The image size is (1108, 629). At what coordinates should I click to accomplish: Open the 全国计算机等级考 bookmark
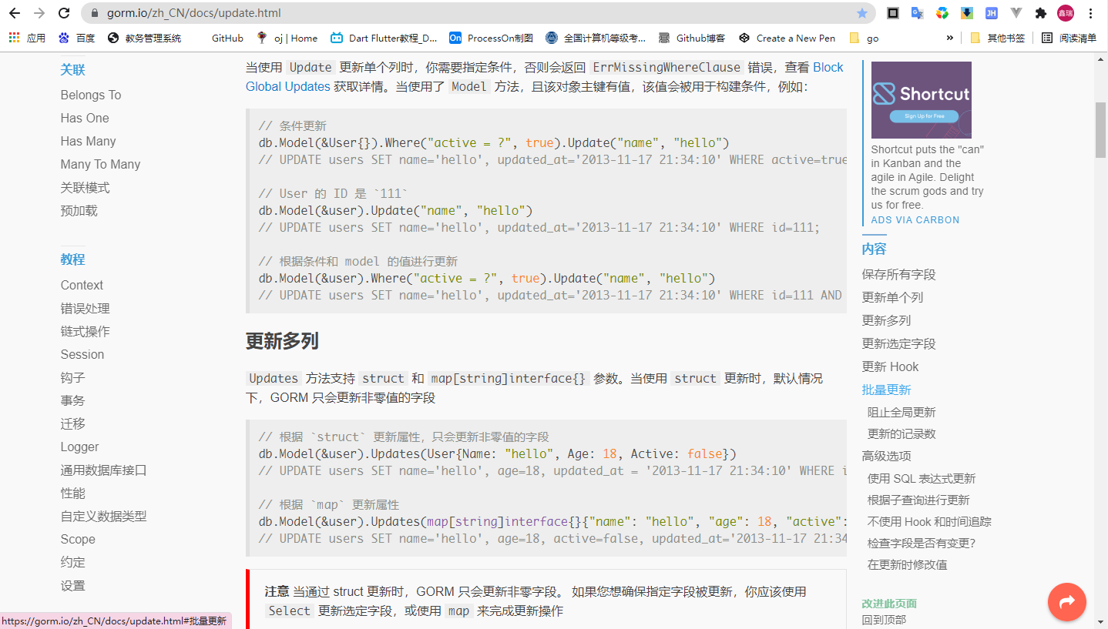pyautogui.click(x=596, y=38)
